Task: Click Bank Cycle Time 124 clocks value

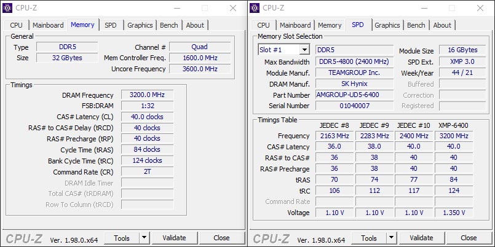Action: [x=148, y=160]
